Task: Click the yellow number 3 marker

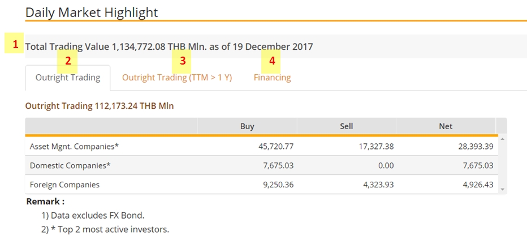Action: click(182, 61)
